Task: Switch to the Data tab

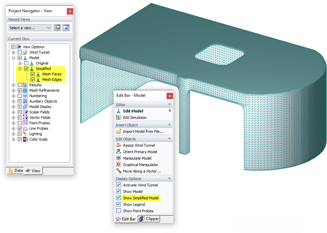Action: tap(15, 171)
